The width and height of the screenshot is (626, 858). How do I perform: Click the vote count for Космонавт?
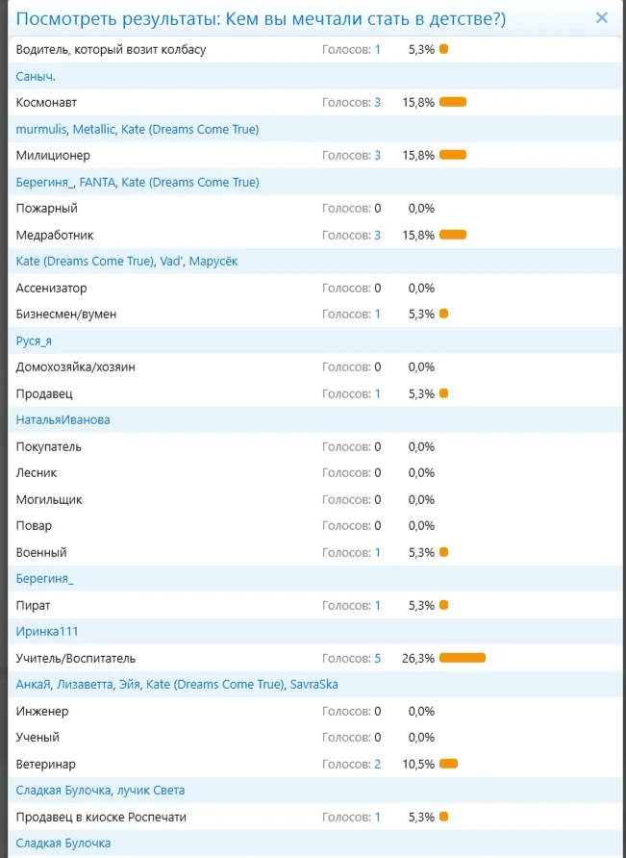click(x=377, y=102)
